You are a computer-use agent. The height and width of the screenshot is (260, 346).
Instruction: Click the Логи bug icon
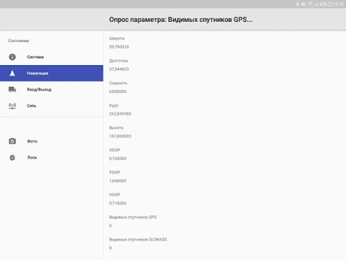12,157
